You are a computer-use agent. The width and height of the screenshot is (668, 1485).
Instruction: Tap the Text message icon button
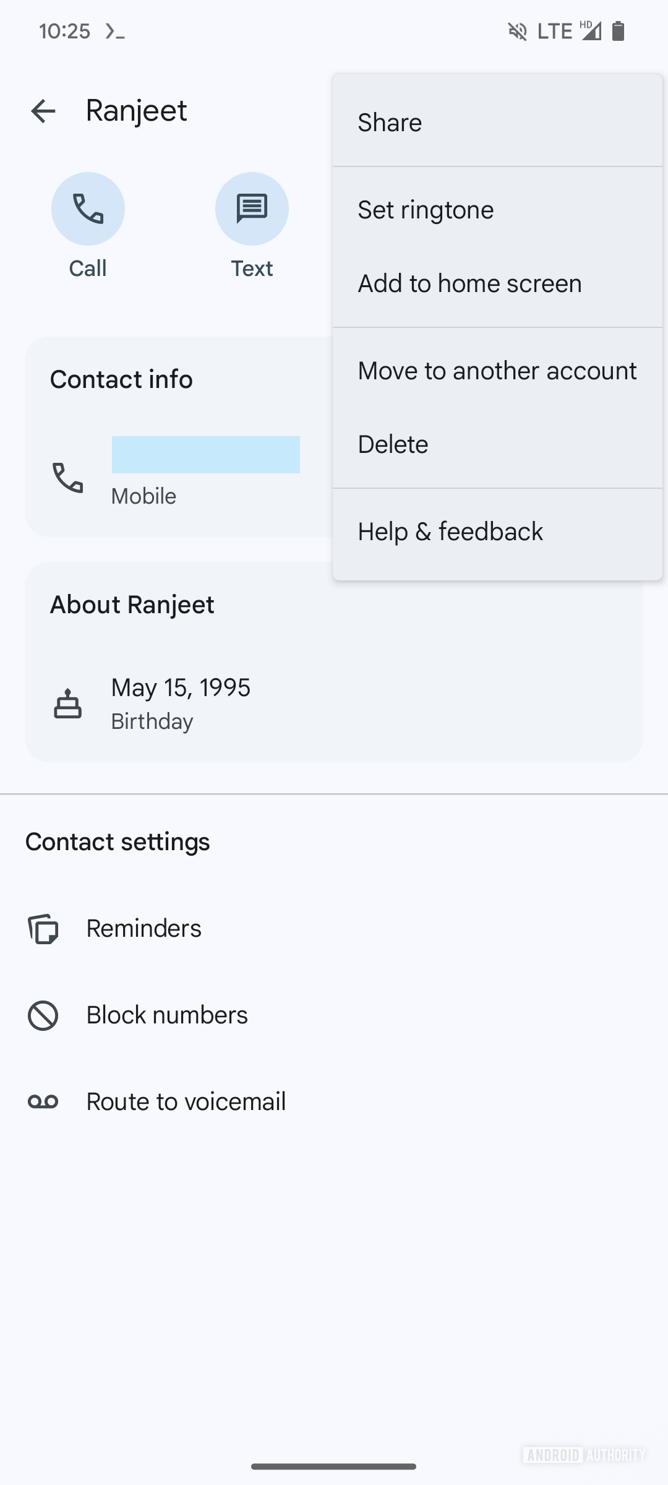252,209
